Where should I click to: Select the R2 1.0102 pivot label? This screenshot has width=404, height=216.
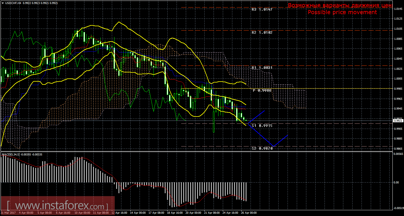coord(262,33)
